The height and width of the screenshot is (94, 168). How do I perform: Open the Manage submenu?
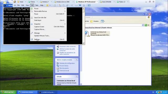[48, 33]
